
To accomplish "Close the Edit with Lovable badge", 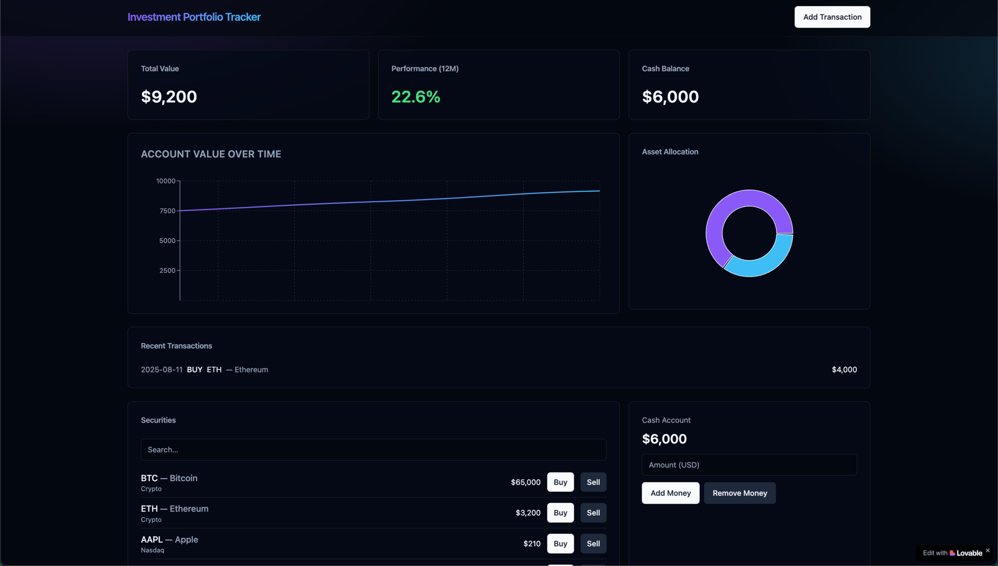I will click(987, 550).
